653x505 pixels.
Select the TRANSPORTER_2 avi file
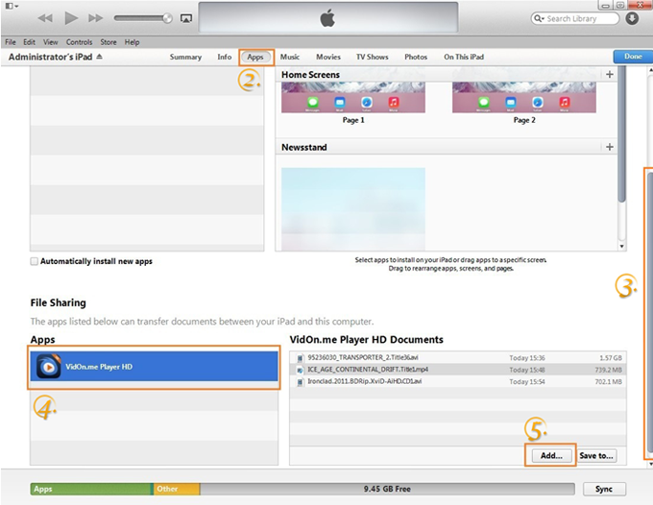tap(458, 357)
